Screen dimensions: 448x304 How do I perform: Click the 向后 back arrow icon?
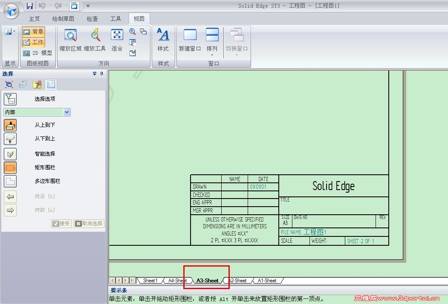pyautogui.click(x=10, y=196)
